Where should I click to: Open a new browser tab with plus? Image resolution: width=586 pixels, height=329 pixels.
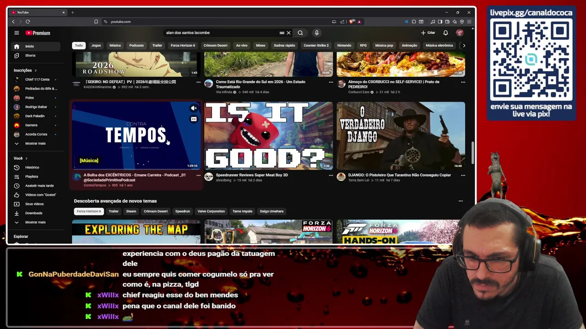[72, 12]
